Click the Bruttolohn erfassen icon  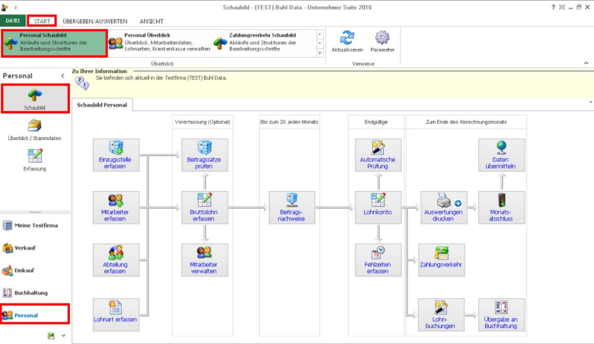(204, 207)
